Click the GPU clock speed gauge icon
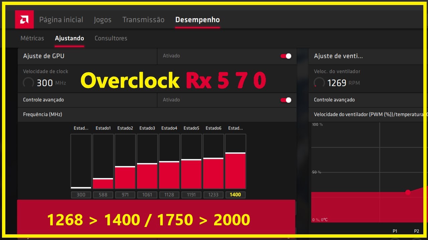 point(28,83)
